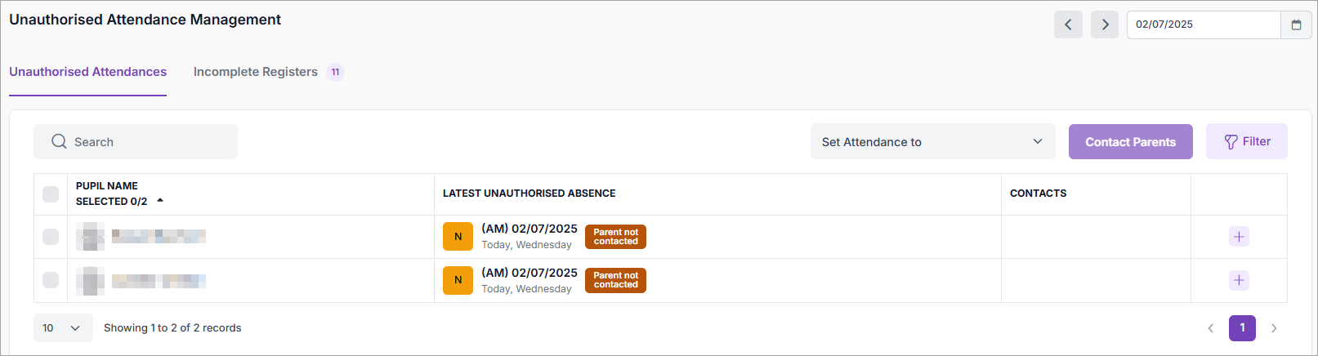Click the plus icon in second pupil row
Viewport: 1318px width, 356px height.
1239,280
